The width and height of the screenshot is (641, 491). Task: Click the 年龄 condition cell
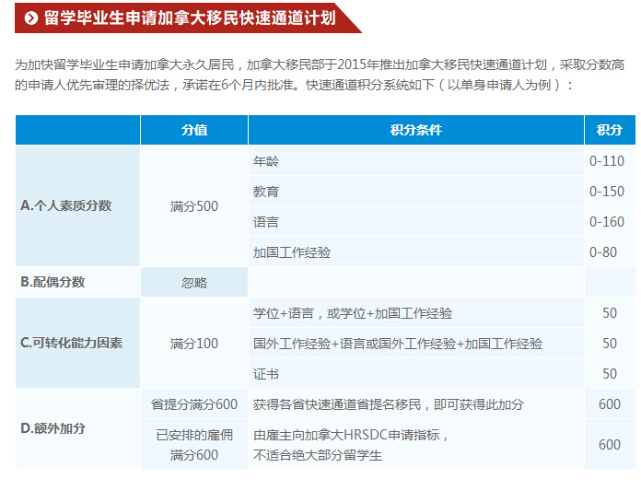click(416, 160)
